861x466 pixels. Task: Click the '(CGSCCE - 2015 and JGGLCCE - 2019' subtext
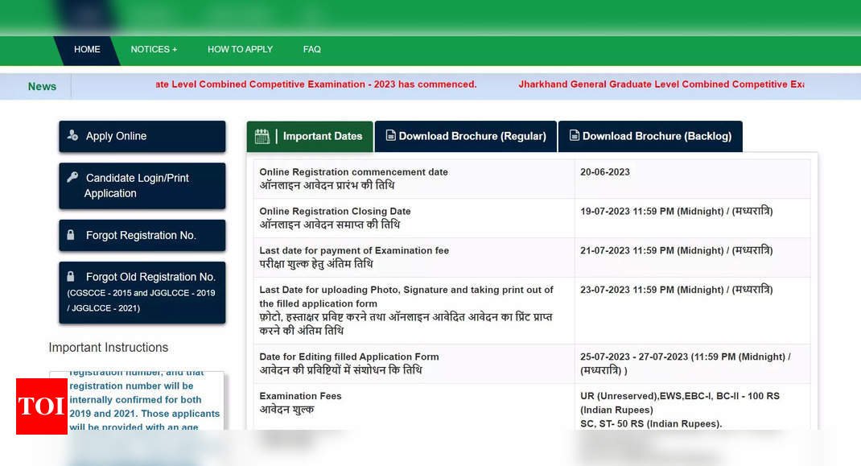tap(141, 293)
